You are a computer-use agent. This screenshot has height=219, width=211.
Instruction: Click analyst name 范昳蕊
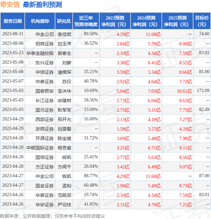click(64, 195)
